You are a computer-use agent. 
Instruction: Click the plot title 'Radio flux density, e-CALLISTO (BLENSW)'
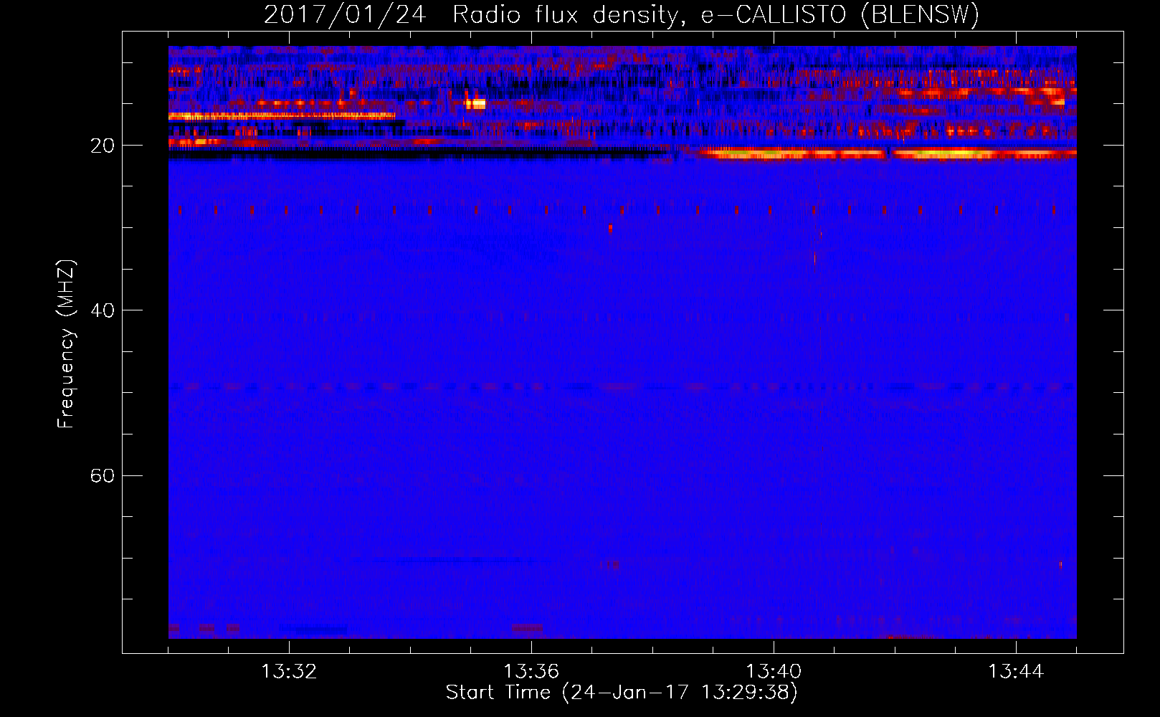(716, 15)
